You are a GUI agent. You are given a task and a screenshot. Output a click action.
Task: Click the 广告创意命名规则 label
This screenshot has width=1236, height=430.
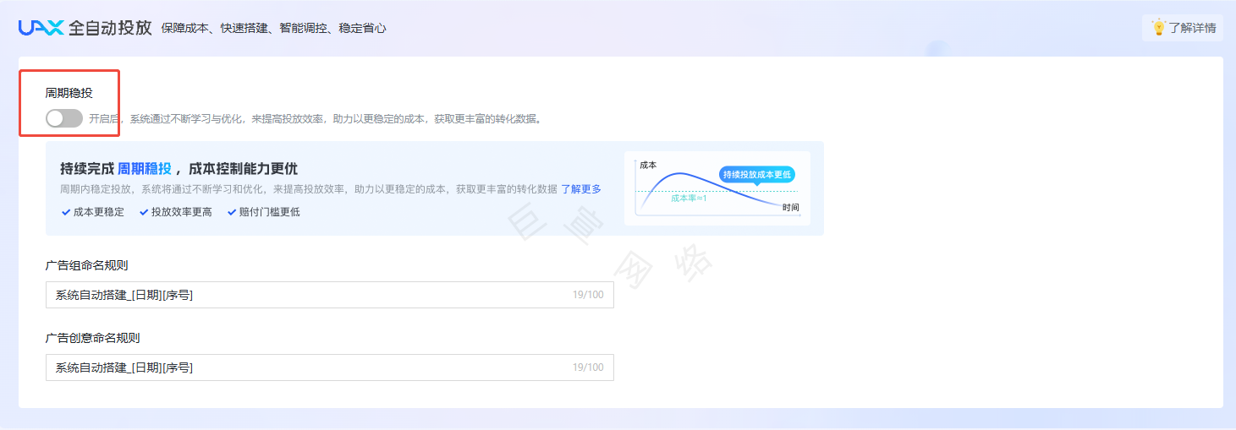tap(93, 338)
